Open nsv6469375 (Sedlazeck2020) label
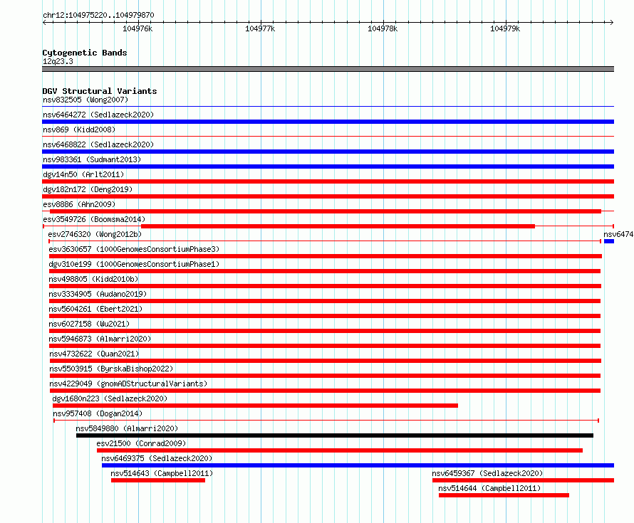This screenshot has height=523, width=634. pyautogui.click(x=157, y=458)
